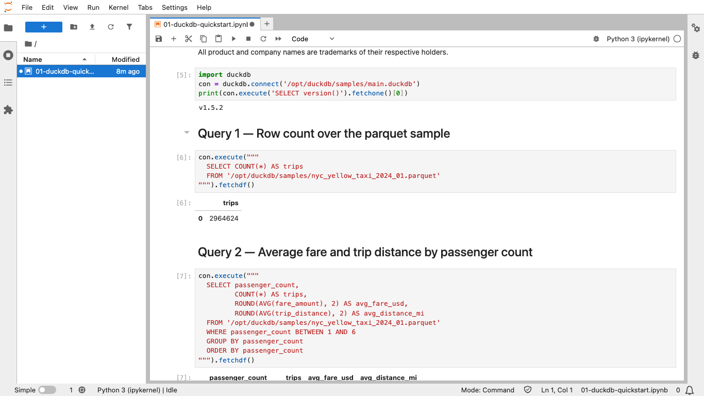The image size is (704, 396).
Task: Open the File Browser sidebar panel
Action: coord(8,28)
